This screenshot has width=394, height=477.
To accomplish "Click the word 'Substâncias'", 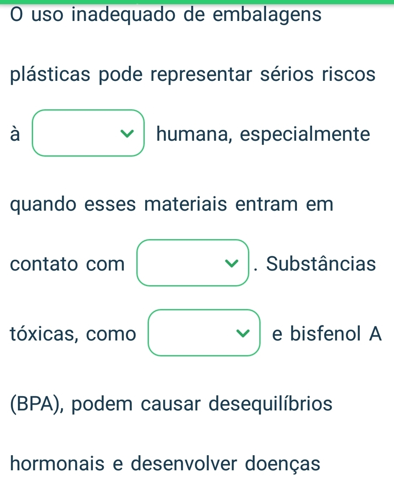I will click(321, 263).
